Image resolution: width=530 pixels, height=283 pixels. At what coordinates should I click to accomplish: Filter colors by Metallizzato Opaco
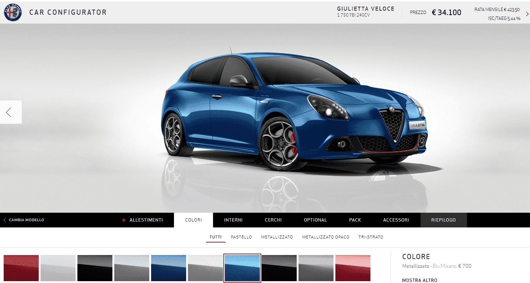pyautogui.click(x=325, y=237)
